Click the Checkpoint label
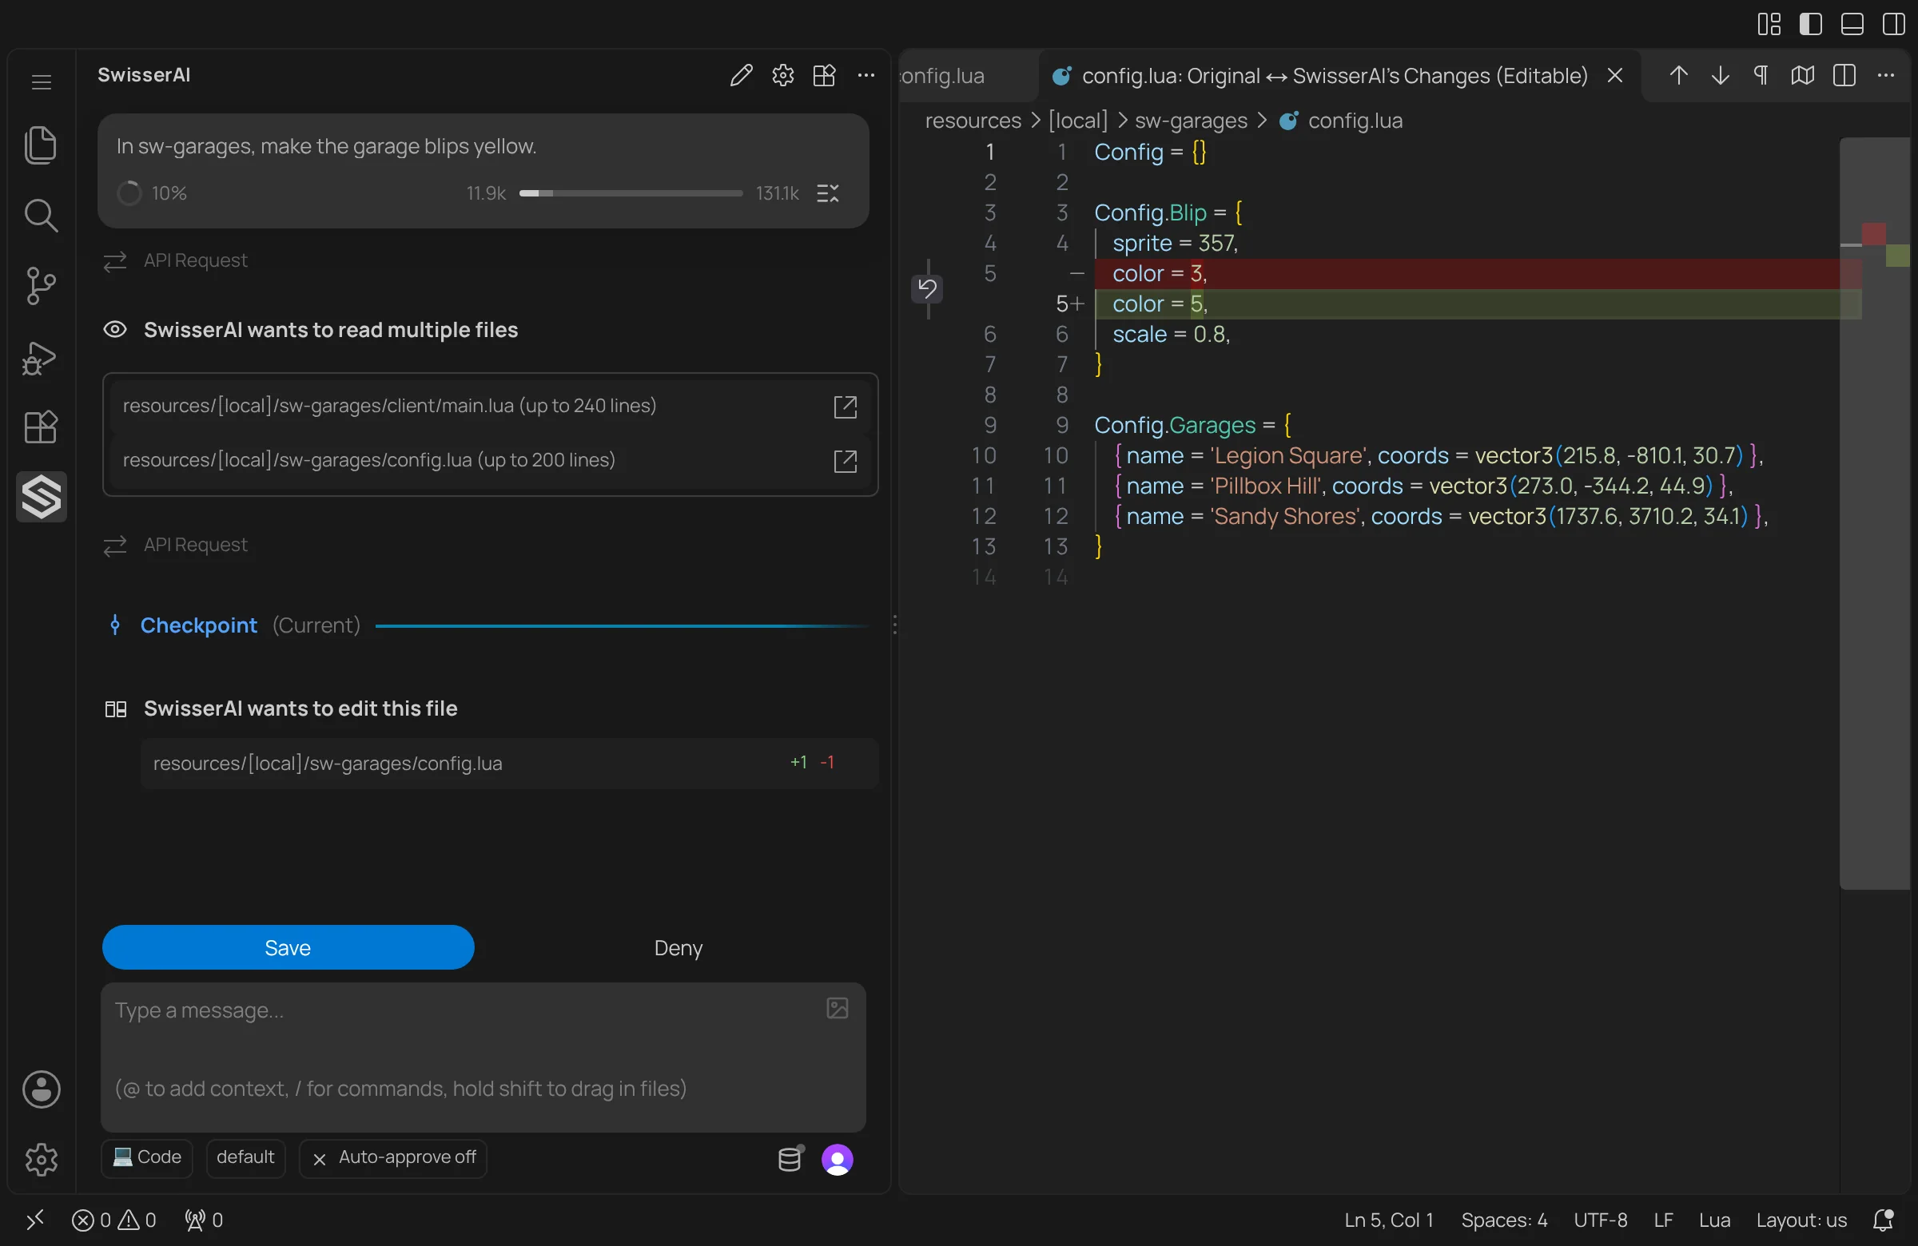 coord(198,626)
